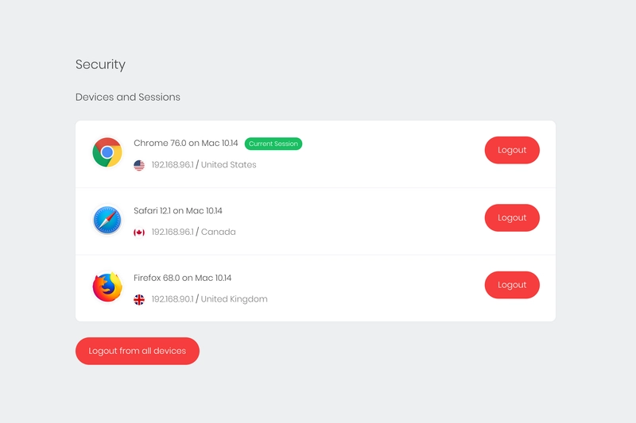
Task: Click Logout from all devices button
Action: [x=138, y=351]
